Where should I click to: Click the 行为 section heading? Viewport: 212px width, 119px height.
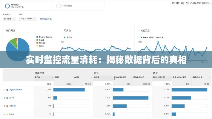[96, 73]
